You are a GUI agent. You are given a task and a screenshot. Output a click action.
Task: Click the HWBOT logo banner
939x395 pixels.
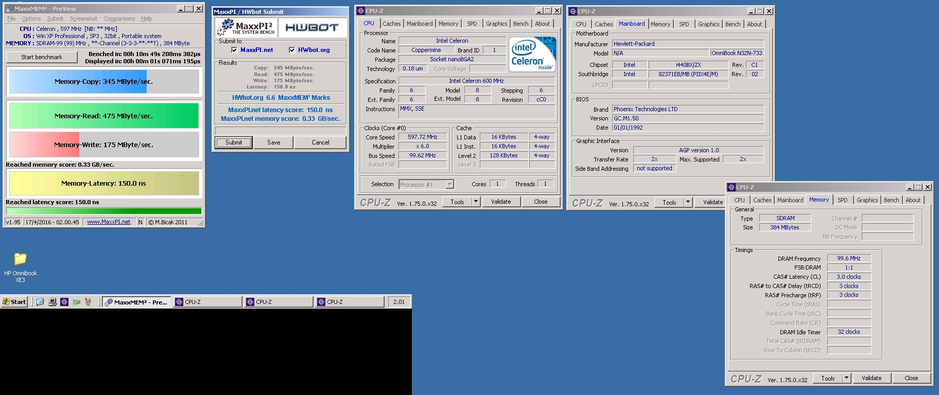pyautogui.click(x=312, y=27)
